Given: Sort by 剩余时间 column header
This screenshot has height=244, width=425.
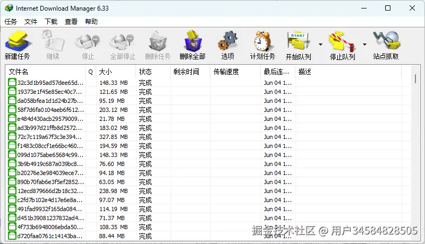Looking at the screenshot, I should [x=190, y=72].
